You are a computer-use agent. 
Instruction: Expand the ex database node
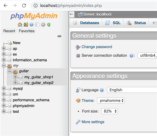(4, 54)
